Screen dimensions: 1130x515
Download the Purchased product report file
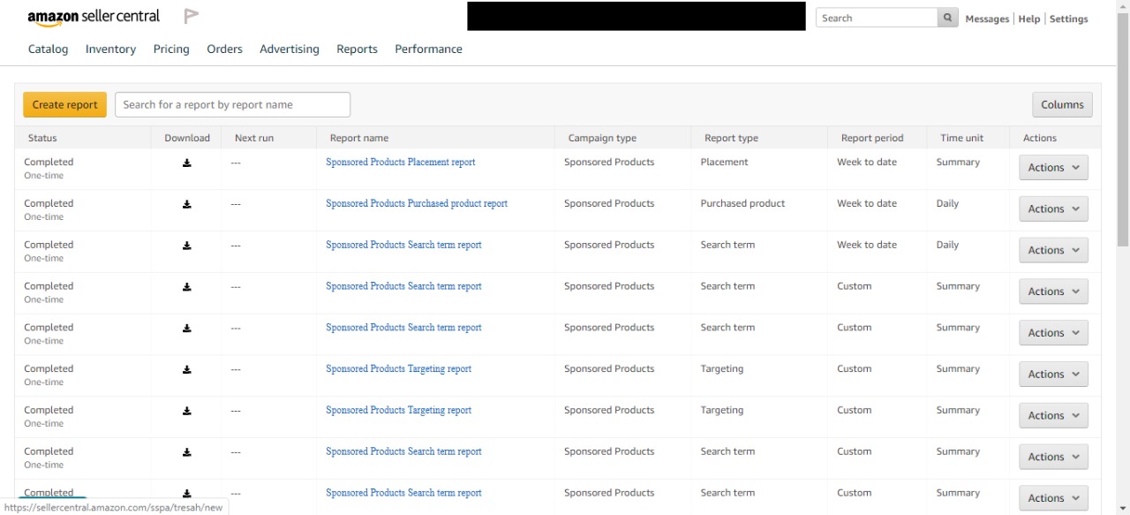click(x=187, y=204)
